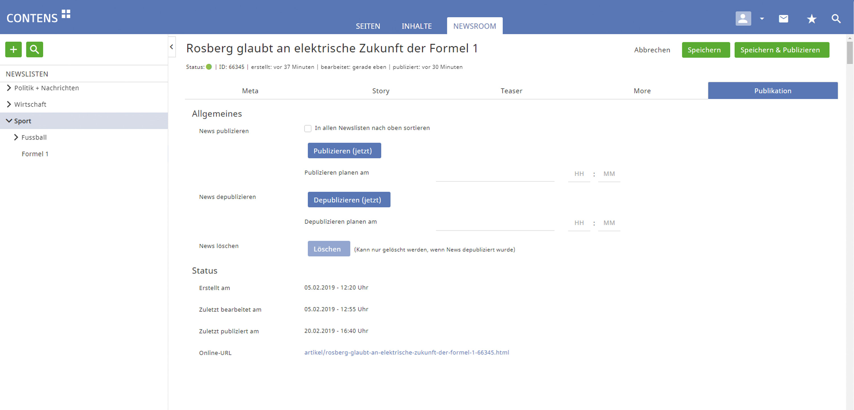This screenshot has height=410, width=854.
Task: Open the mail envelope icon
Action: (783, 19)
